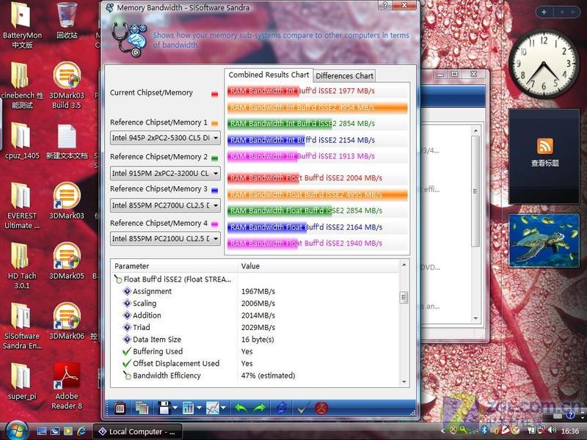Screen dimensions: 587x440
Task: Select the Offset Displacement Used row
Action: pyautogui.click(x=255, y=363)
